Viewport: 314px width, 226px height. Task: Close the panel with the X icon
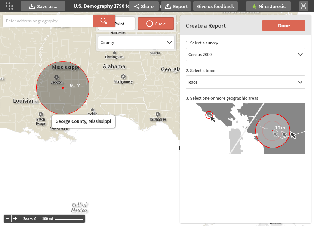pyautogui.click(x=304, y=6)
